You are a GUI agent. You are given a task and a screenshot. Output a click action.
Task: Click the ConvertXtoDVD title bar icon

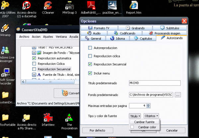tap(19, 29)
